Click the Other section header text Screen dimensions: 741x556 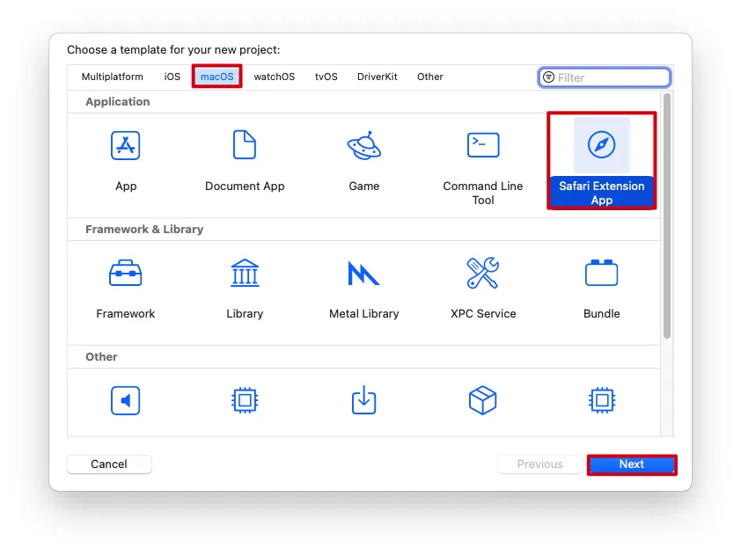point(101,356)
